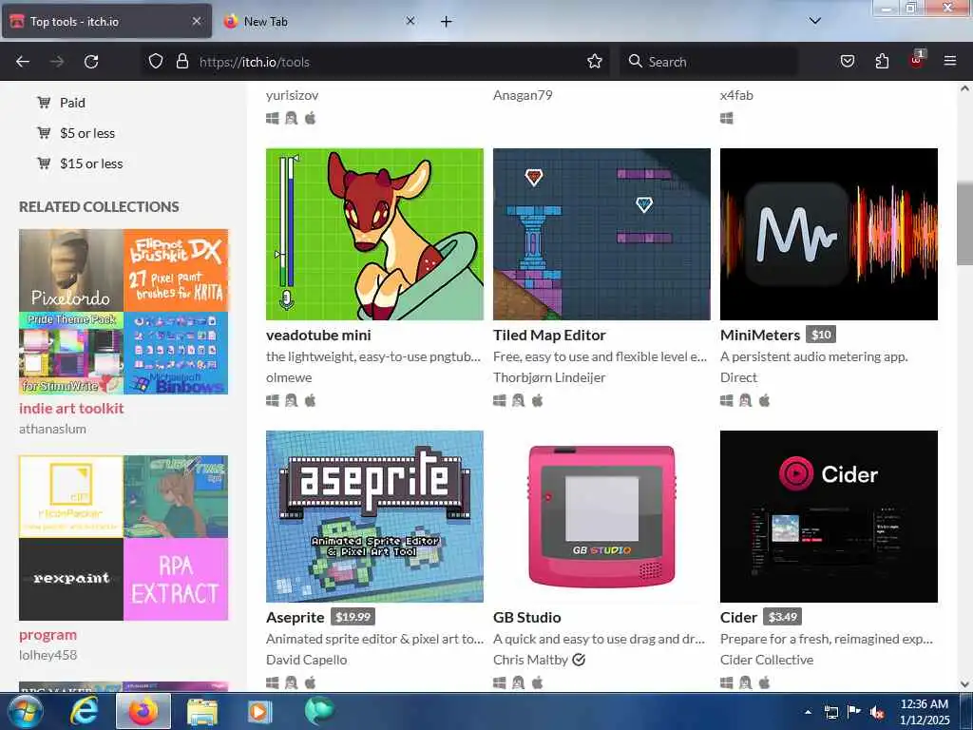This screenshot has height=730, width=973.
Task: Open Cider Collective author page
Action: [767, 660]
